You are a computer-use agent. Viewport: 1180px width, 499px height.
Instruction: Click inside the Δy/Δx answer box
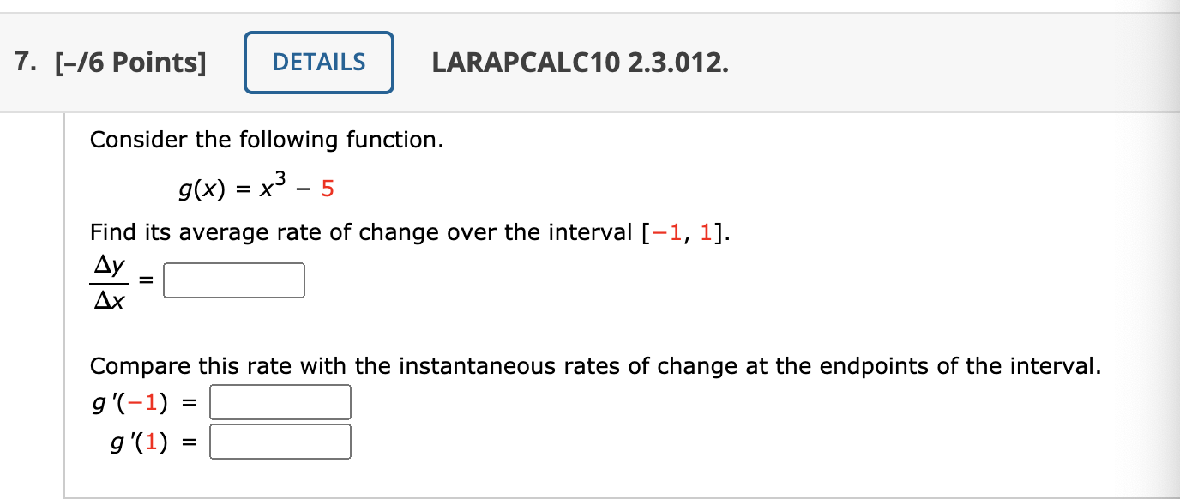tap(233, 280)
